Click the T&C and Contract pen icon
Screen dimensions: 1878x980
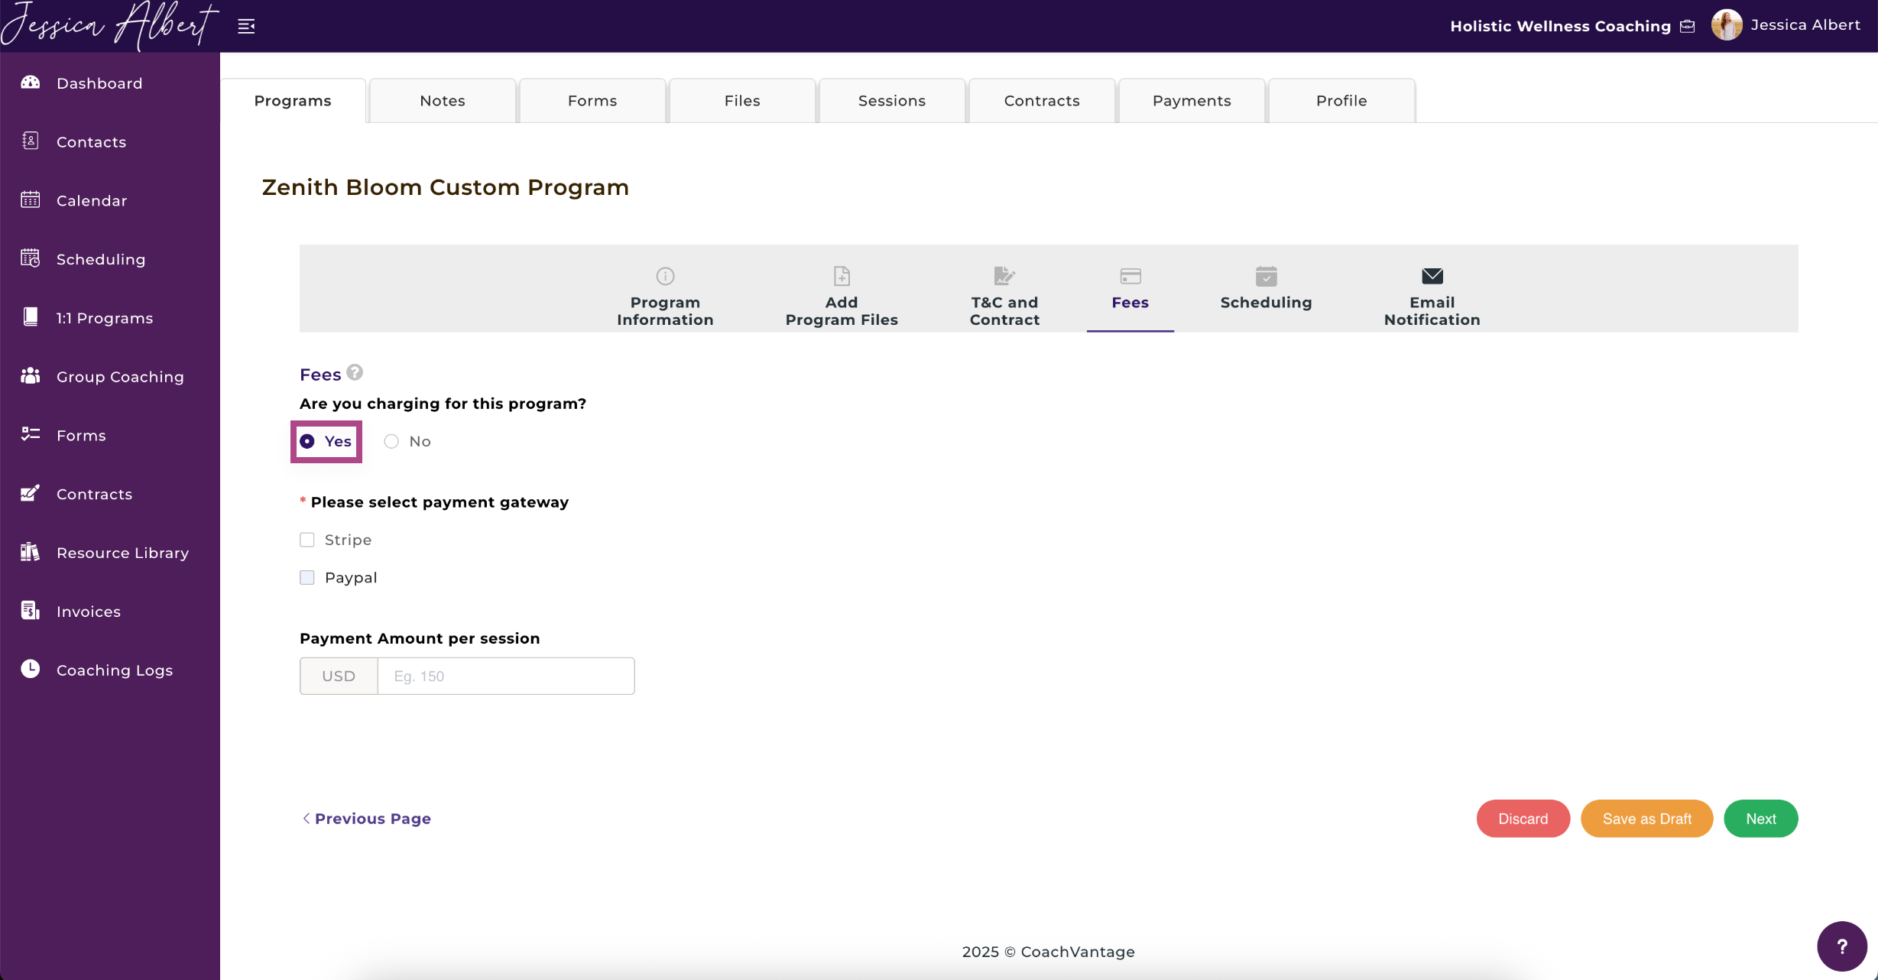pos(1004,276)
